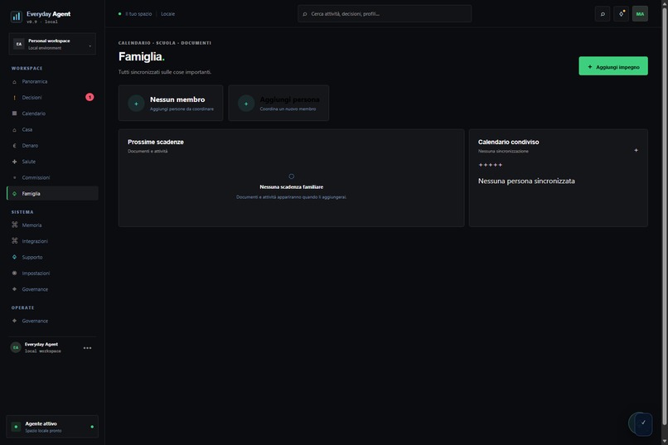Click the red Decisioni notification badge
This screenshot has width=668, height=445.
point(90,97)
